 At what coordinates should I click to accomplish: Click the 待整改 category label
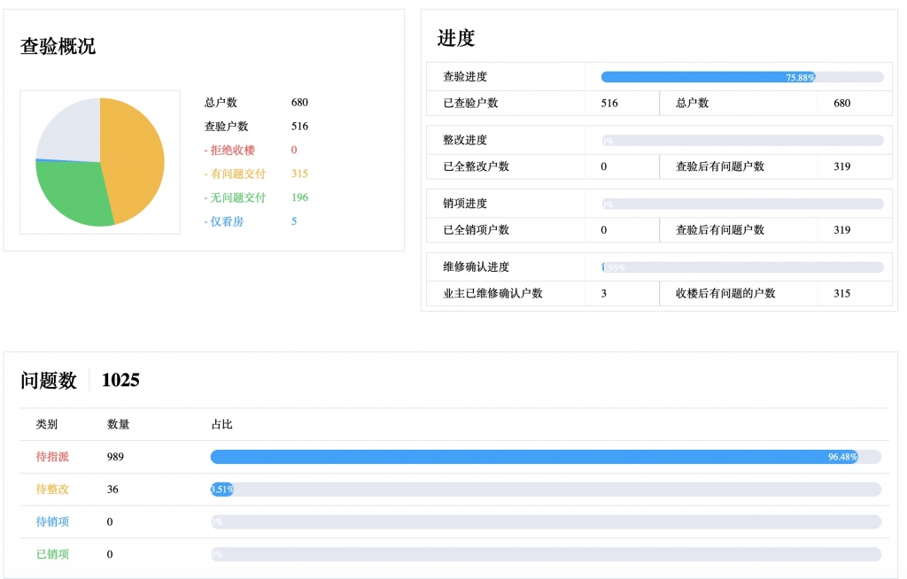[x=52, y=489]
